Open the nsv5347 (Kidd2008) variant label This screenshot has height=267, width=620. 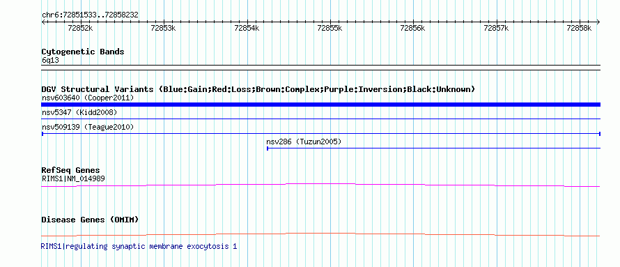point(79,113)
